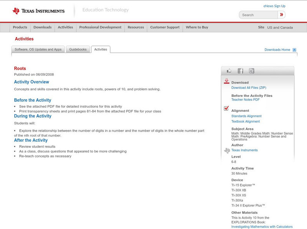Click the home icon beside Downloads Home

pyautogui.click(x=294, y=50)
